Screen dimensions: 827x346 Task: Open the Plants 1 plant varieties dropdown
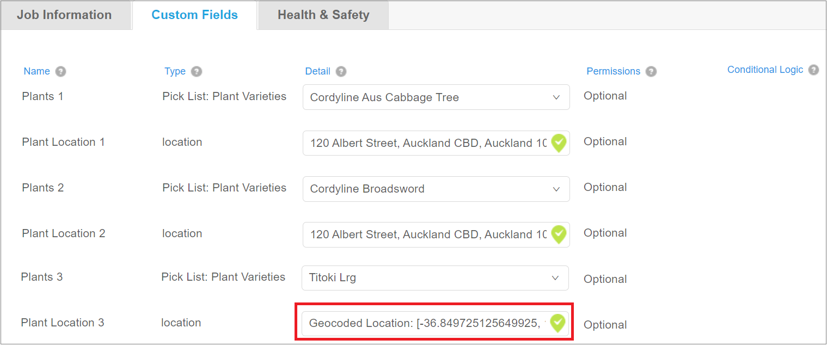[x=556, y=97]
